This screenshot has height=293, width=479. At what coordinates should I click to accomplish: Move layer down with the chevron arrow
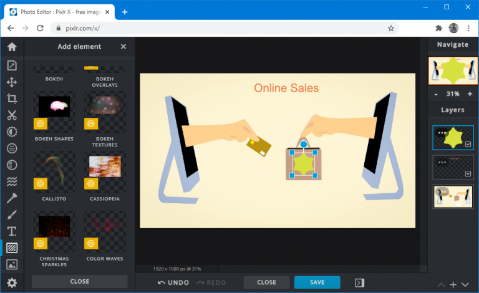(x=466, y=284)
